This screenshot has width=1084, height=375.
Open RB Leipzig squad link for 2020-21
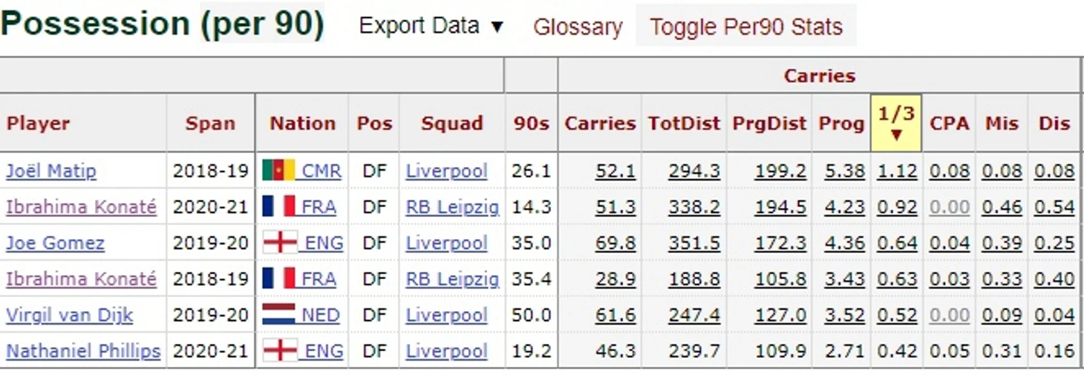click(x=452, y=207)
